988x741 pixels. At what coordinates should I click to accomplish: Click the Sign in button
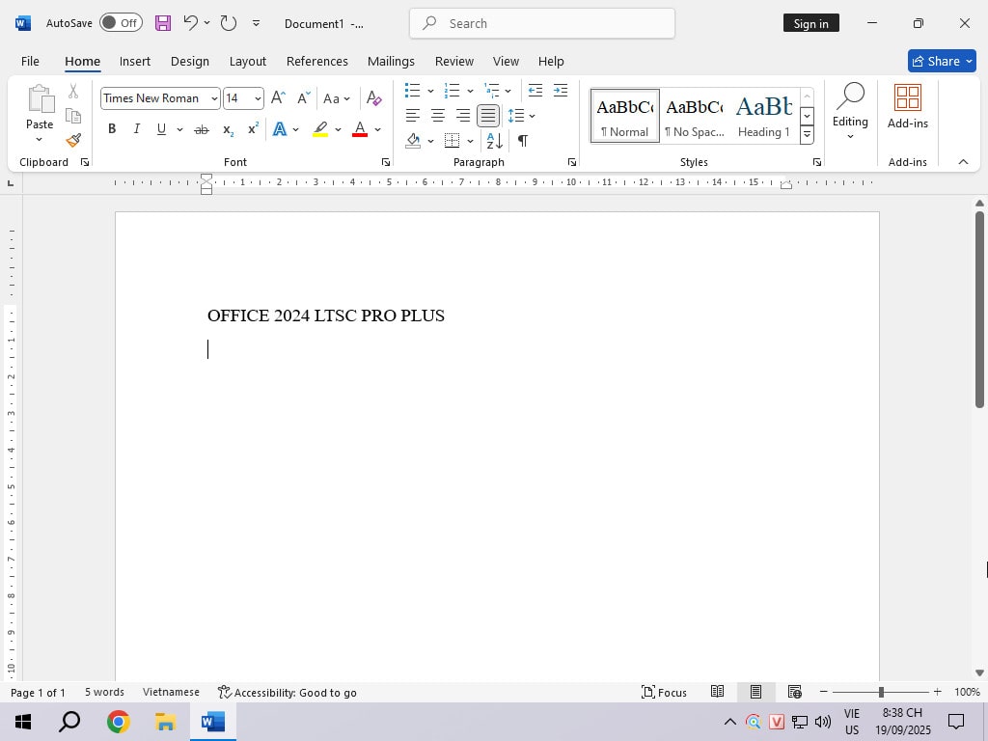tap(810, 23)
